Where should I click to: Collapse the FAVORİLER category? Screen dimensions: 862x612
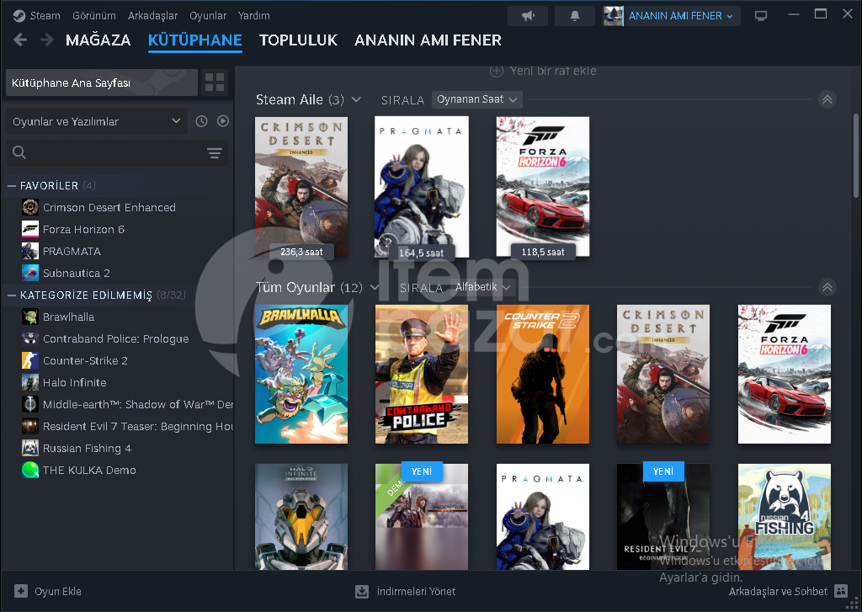(12, 186)
